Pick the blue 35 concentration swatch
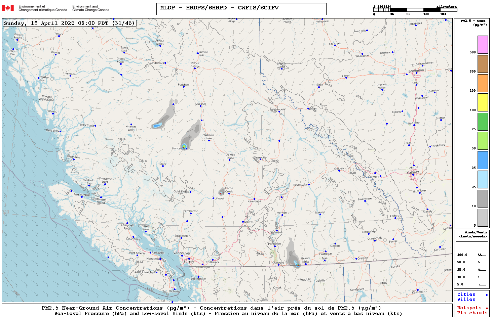Screen dimensions: 491x319 coord(483,160)
